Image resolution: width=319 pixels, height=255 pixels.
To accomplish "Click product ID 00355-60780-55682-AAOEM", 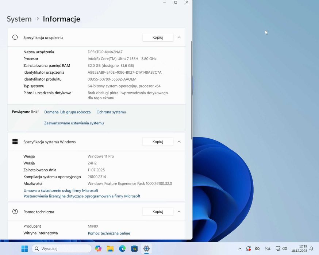I will point(112,79).
